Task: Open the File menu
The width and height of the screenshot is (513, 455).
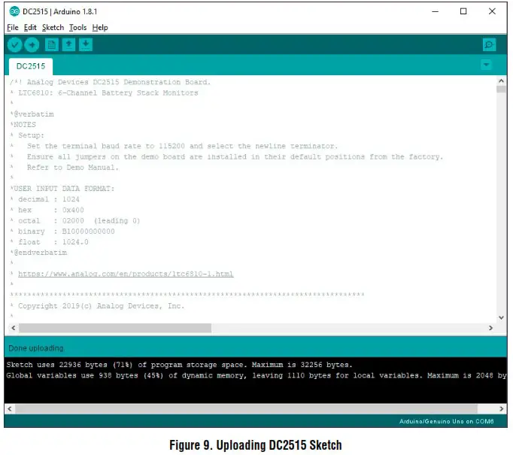Action: (x=13, y=28)
